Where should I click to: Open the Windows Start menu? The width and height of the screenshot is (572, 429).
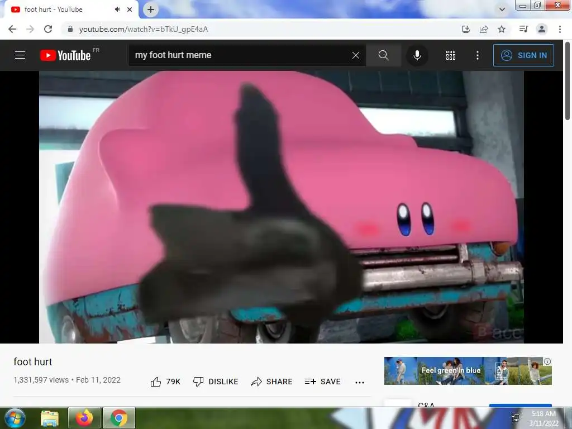pyautogui.click(x=15, y=418)
